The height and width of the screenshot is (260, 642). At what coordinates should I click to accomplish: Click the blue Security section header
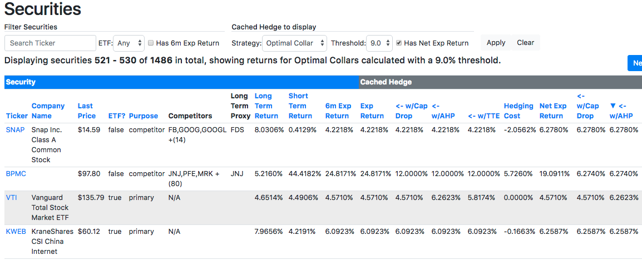point(181,82)
